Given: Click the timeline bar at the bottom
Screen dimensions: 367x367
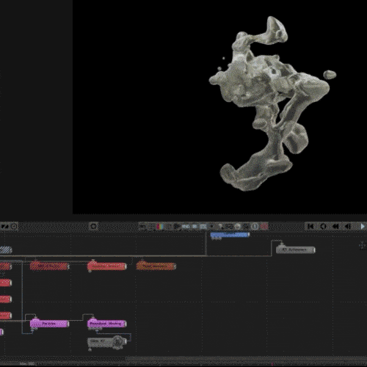Looking at the screenshot, I should [x=183, y=364].
